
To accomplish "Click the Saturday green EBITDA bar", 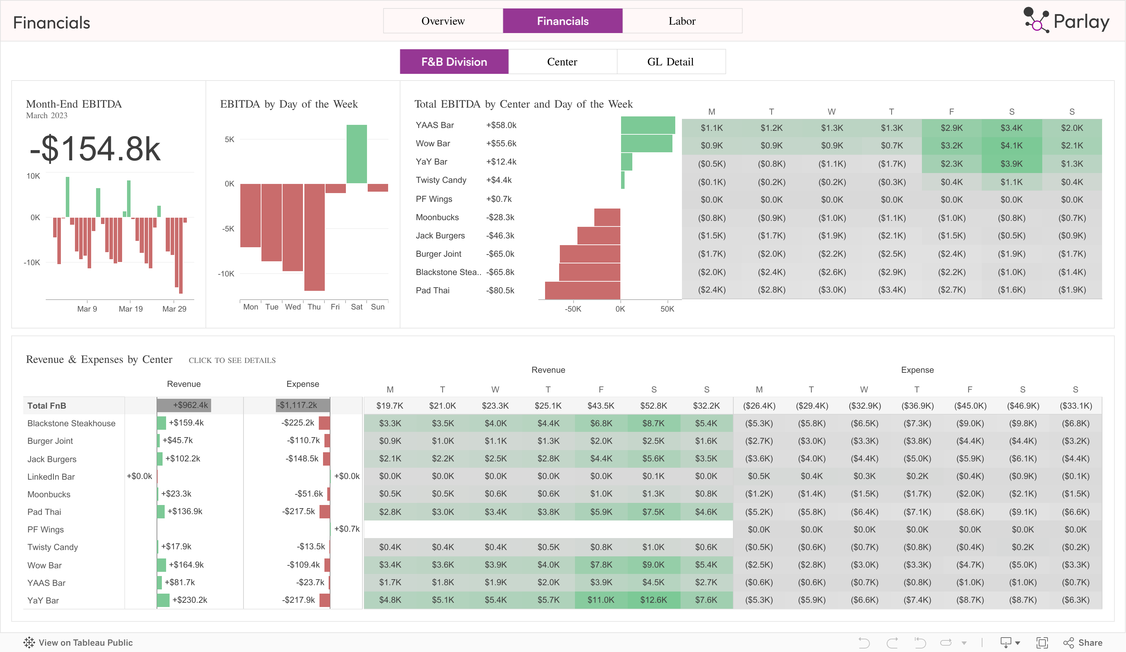I will 356,154.
